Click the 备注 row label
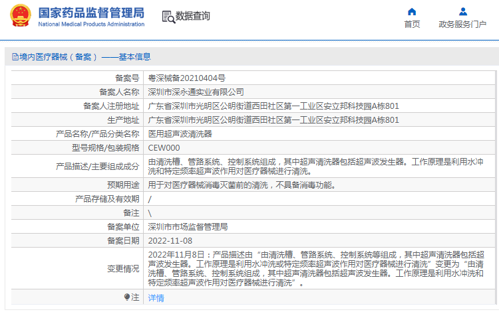This screenshot has height=314, width=499. pyautogui.click(x=131, y=213)
